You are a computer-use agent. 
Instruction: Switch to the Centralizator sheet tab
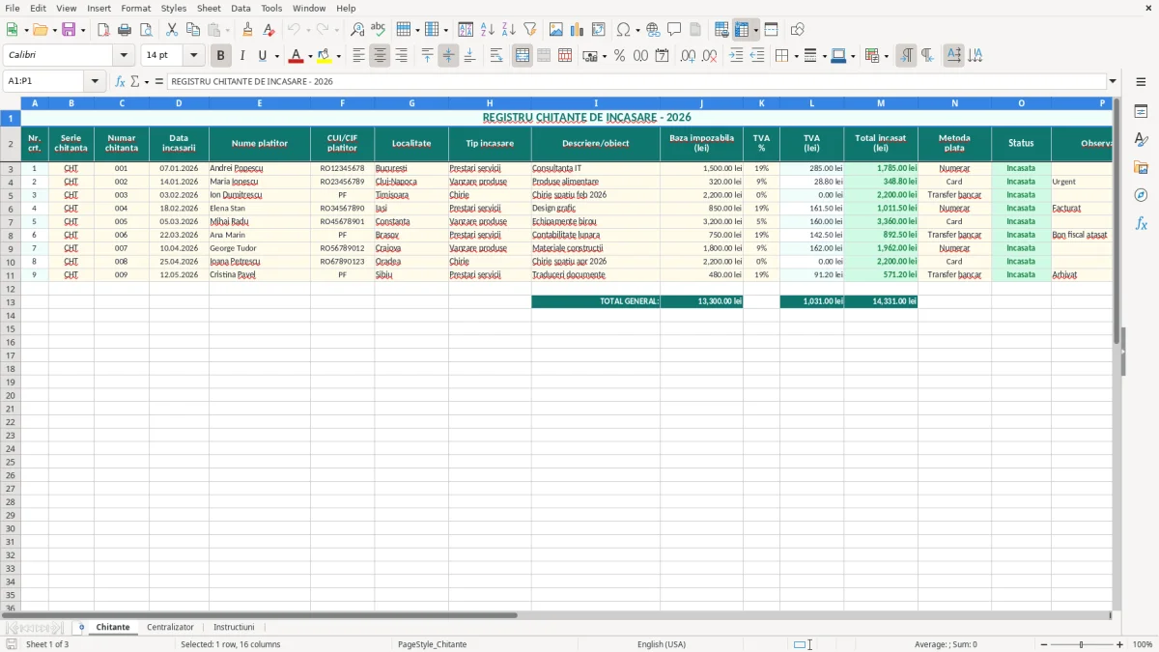tap(170, 627)
